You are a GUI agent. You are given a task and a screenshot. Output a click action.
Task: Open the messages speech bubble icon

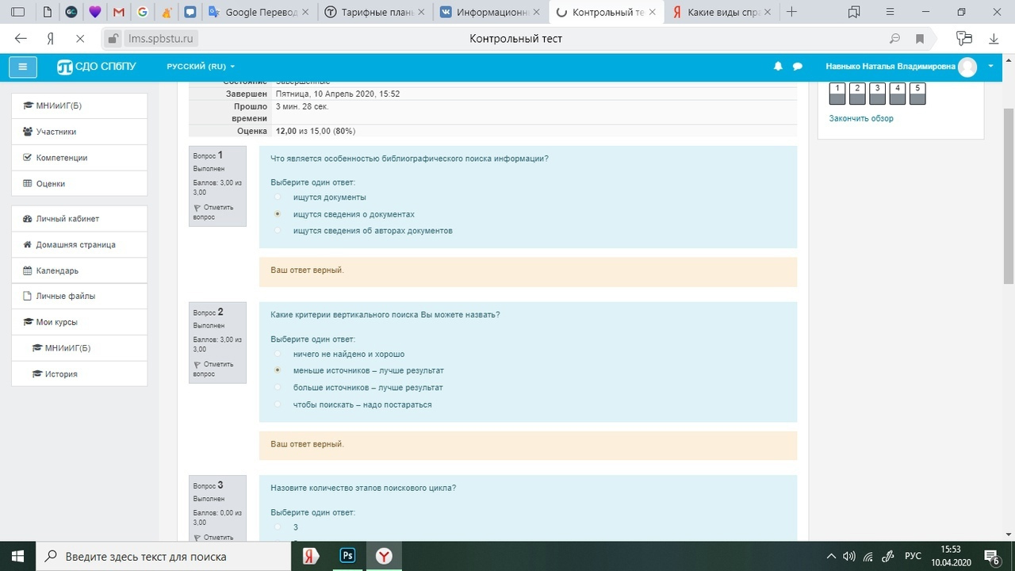(x=798, y=67)
